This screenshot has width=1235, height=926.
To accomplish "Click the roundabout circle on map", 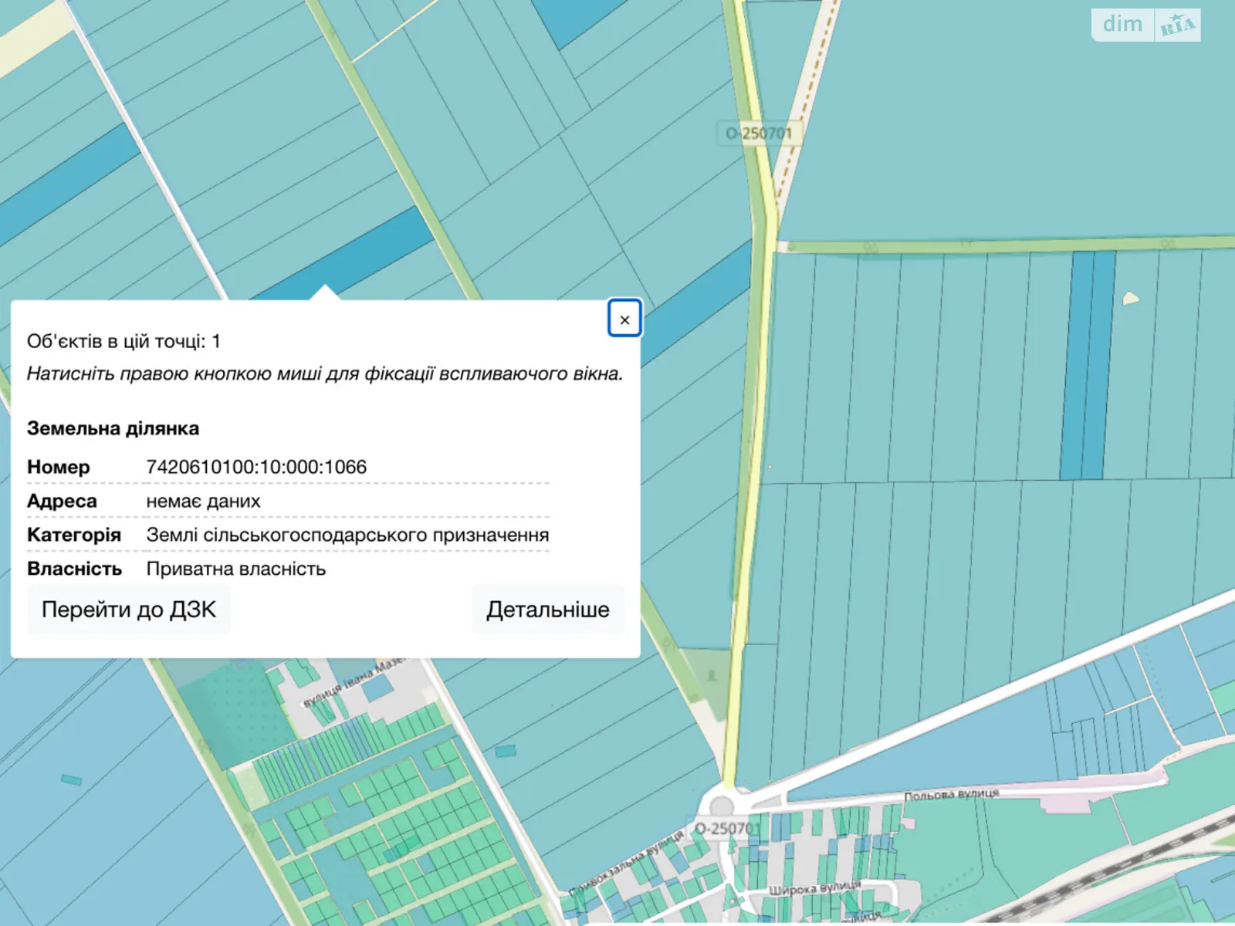I will 721,806.
